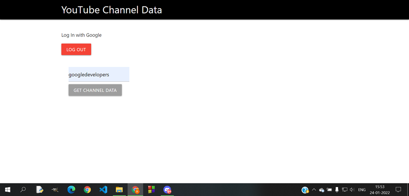Launch the Python file icon in taskbar

pos(40,190)
